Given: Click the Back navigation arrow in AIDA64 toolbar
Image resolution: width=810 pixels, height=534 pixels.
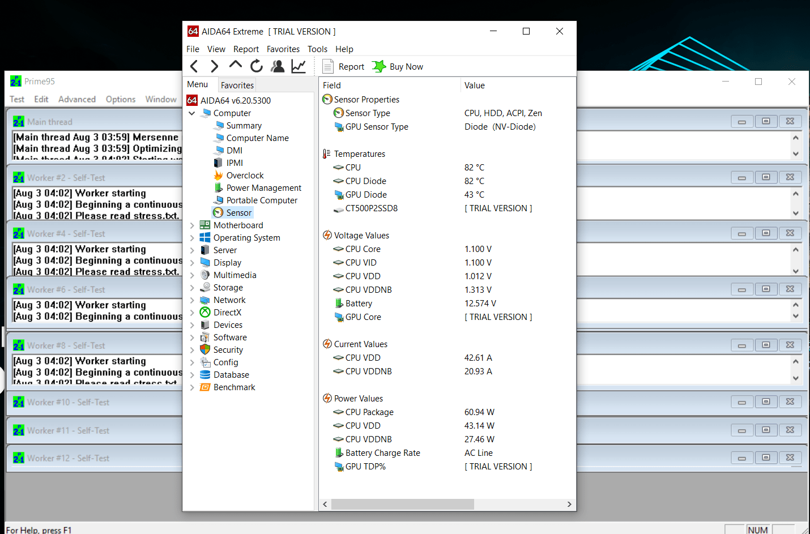Looking at the screenshot, I should tap(194, 67).
